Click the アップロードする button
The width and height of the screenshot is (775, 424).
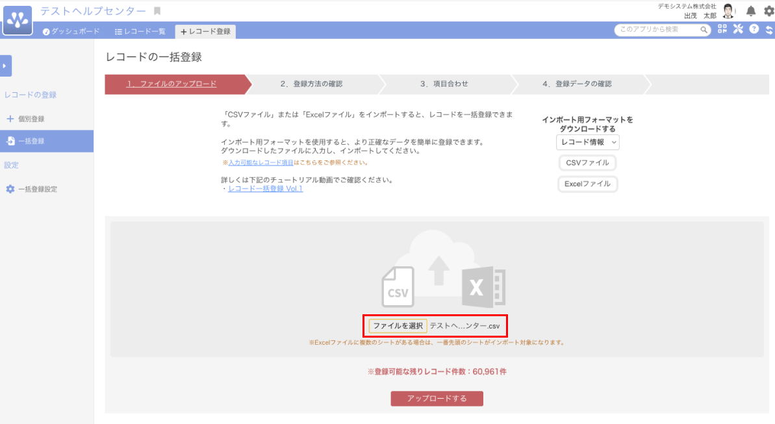pyautogui.click(x=437, y=398)
